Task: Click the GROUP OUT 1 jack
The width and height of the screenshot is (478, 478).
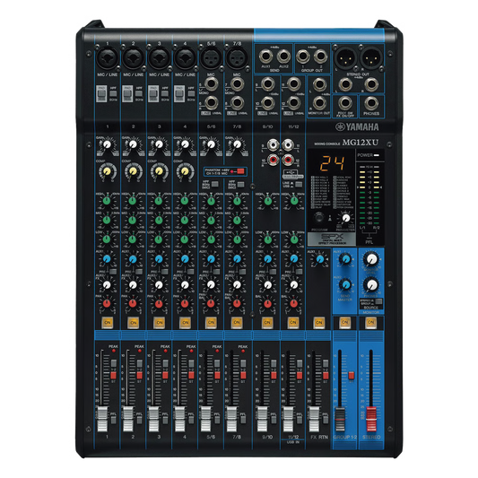Action: (303, 56)
